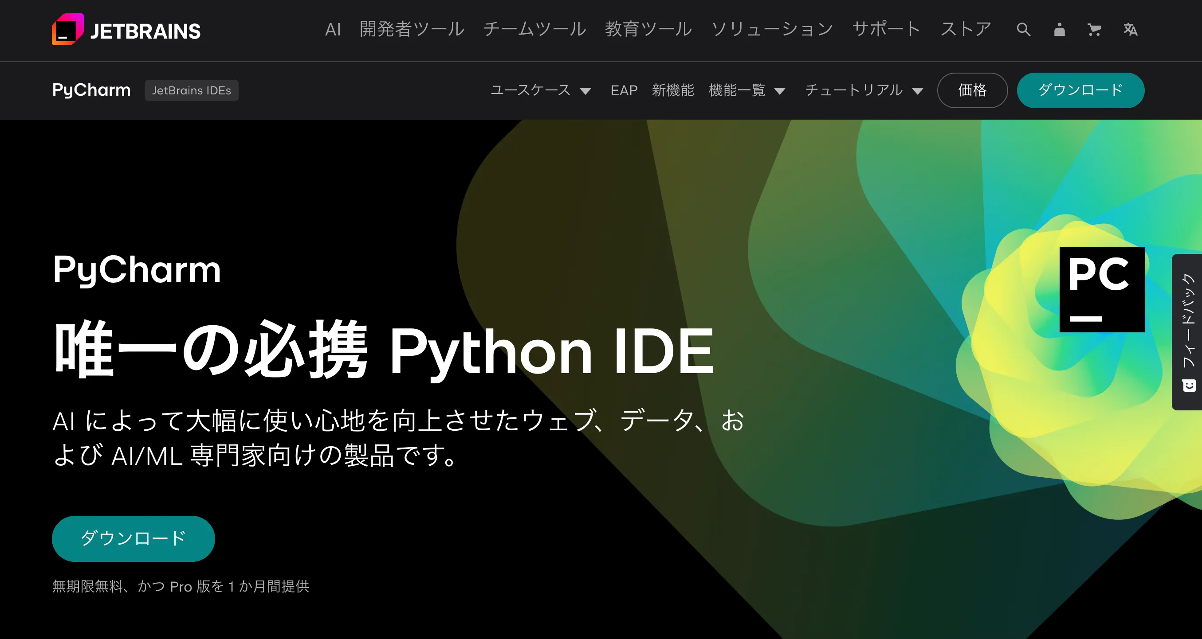Click the AI によって大幅に description paragraph
This screenshot has height=639, width=1202.
pyautogui.click(x=398, y=438)
